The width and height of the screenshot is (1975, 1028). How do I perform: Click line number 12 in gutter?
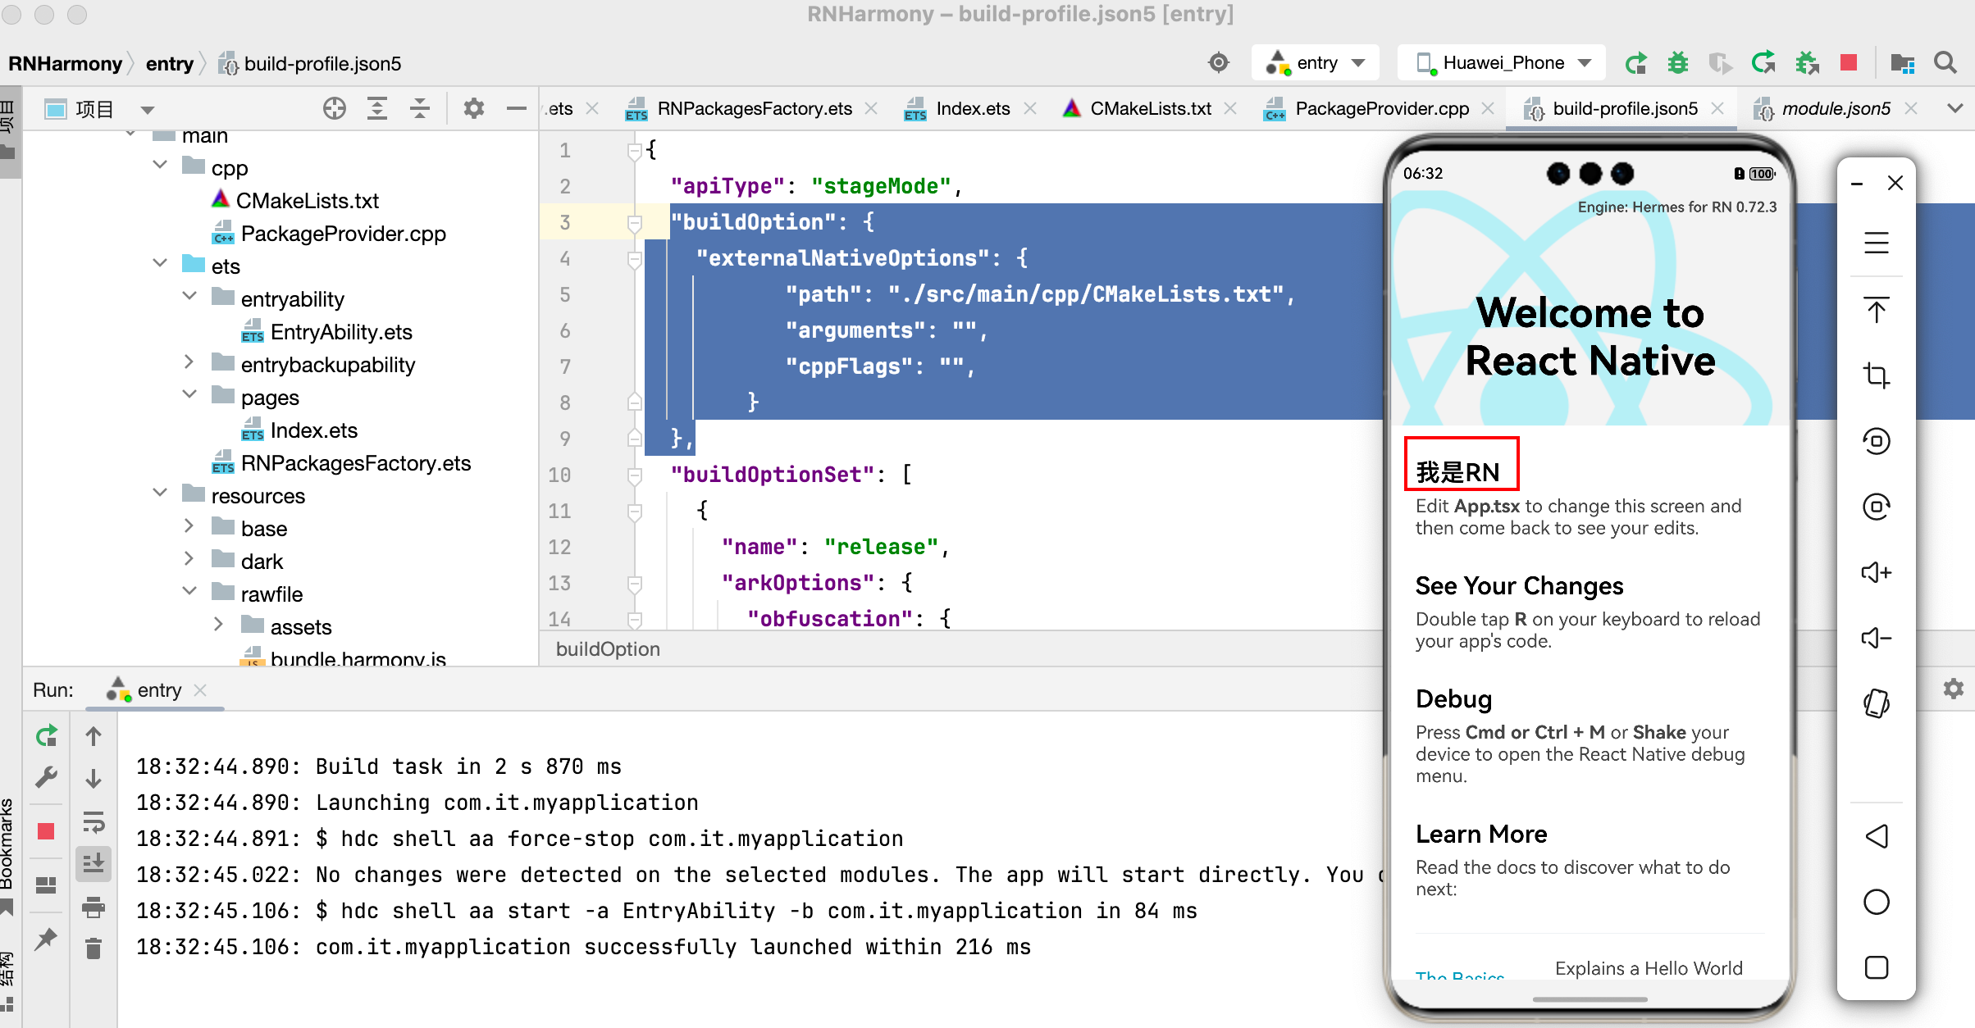pos(559,547)
